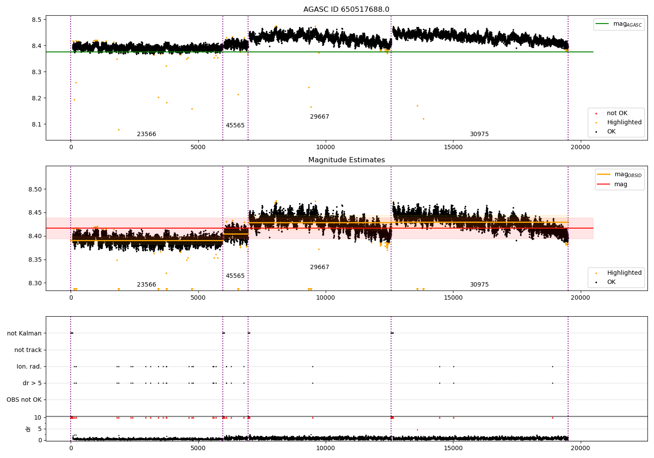Click "not OK" in the top plot legend
The width and height of the screenshot is (654, 458).
coord(617,113)
